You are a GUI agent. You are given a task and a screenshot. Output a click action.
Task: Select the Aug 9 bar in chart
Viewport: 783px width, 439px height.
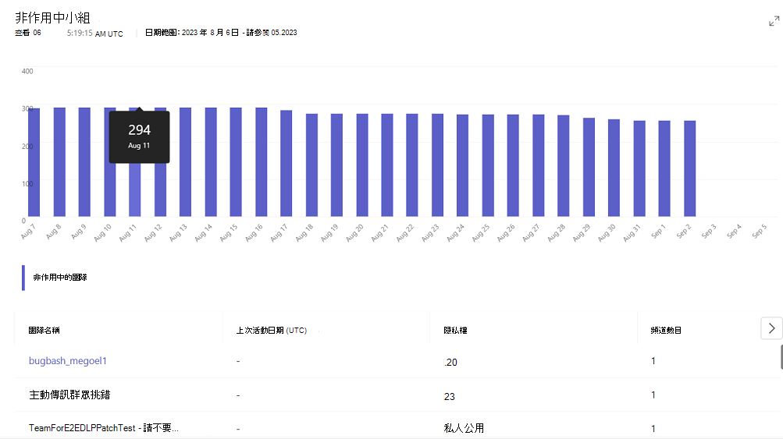84,162
